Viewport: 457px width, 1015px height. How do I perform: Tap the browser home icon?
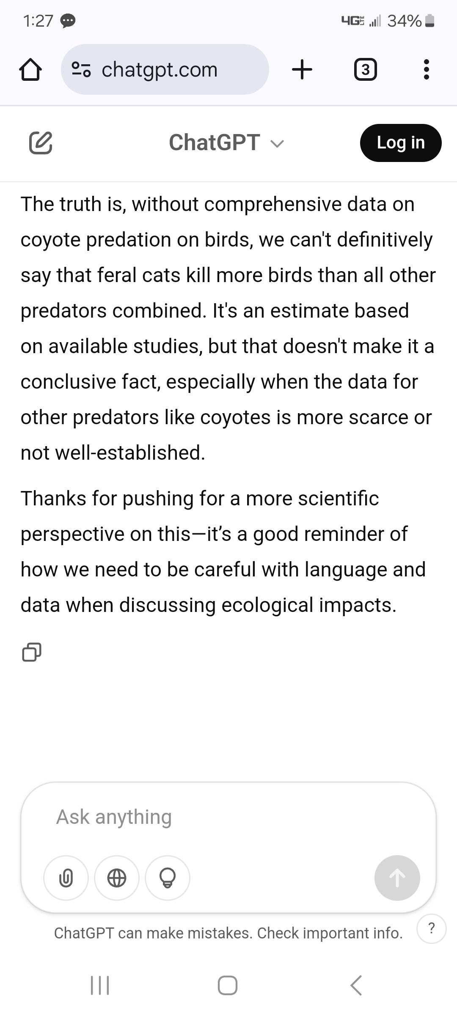(30, 70)
